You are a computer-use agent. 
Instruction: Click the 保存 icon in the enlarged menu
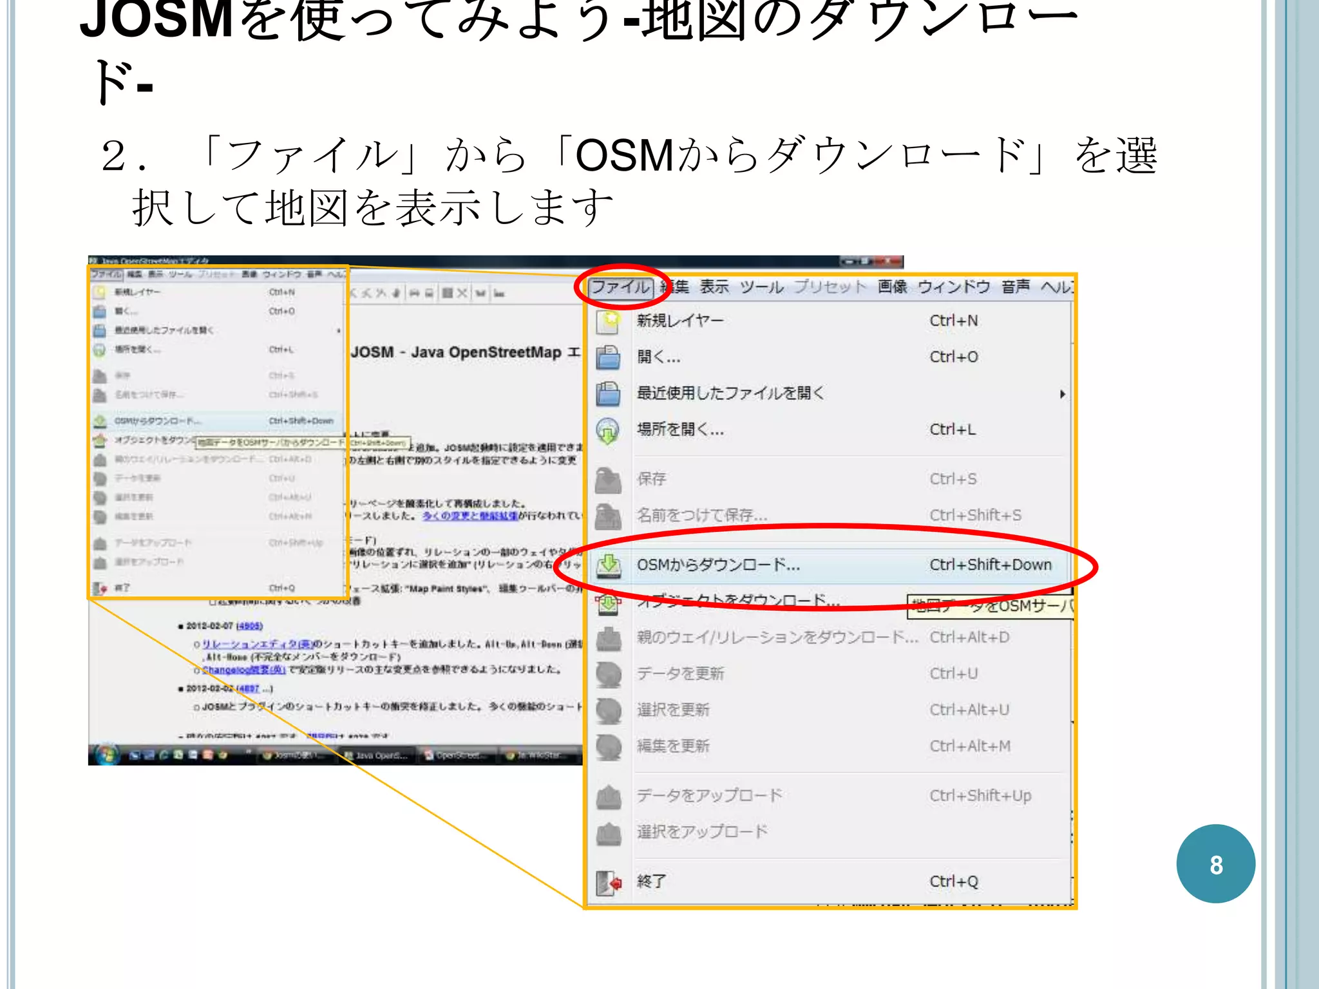pyautogui.click(x=608, y=480)
